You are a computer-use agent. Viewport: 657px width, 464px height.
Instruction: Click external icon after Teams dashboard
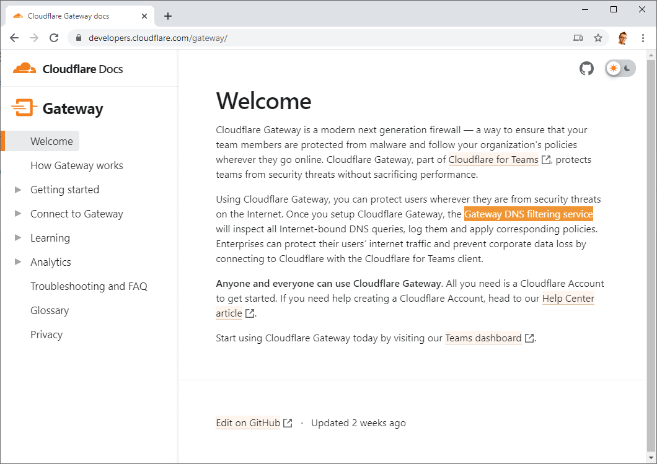(529, 338)
